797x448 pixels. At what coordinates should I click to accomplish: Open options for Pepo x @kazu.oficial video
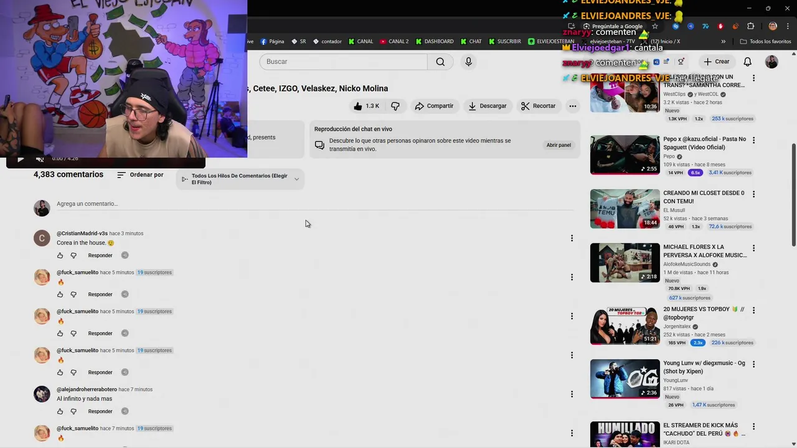coord(753,141)
